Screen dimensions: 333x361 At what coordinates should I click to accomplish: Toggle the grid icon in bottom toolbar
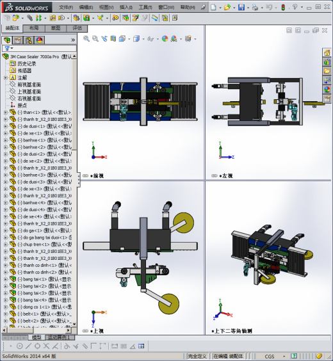[x=124, y=346]
